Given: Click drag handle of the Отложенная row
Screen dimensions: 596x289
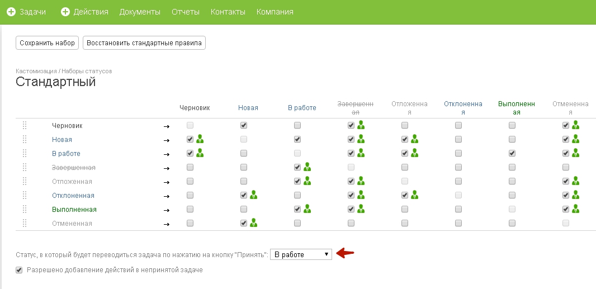Looking at the screenshot, I should click(x=25, y=181).
